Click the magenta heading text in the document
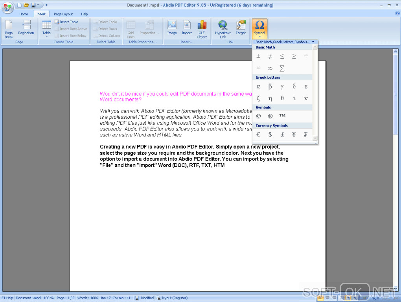Viewport: 401px width, 302px height. coord(176,97)
